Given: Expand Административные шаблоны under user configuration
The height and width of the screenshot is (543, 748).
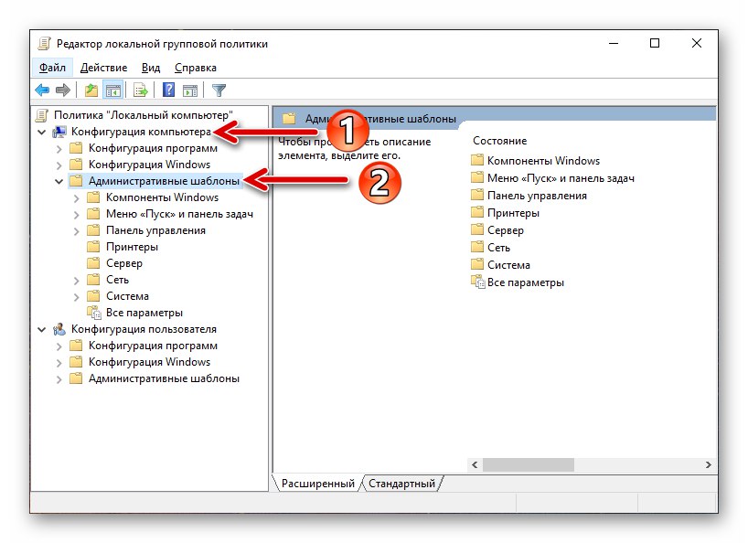Looking at the screenshot, I should click(59, 379).
